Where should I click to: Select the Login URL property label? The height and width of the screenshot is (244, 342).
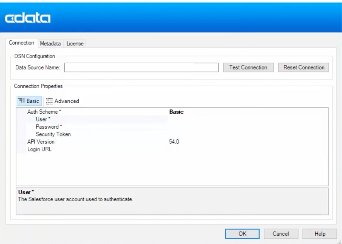[39, 149]
